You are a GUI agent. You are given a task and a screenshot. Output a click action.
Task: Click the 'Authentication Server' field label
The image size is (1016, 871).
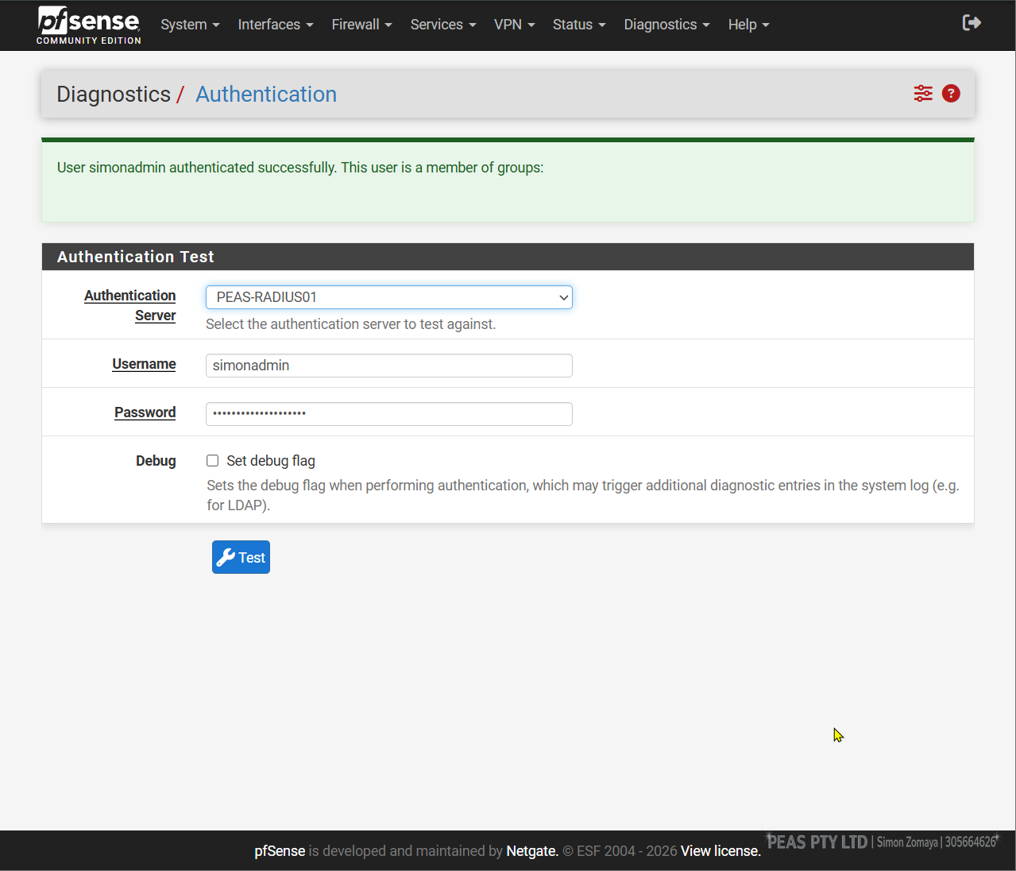pyautogui.click(x=130, y=305)
